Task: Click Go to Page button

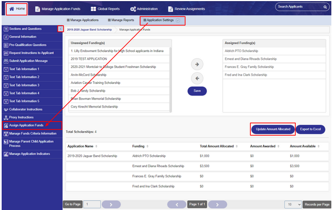Action: (x=72, y=205)
